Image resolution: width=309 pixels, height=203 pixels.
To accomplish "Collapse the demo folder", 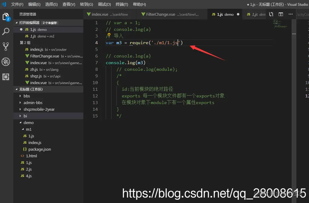I will (x=48, y=123).
